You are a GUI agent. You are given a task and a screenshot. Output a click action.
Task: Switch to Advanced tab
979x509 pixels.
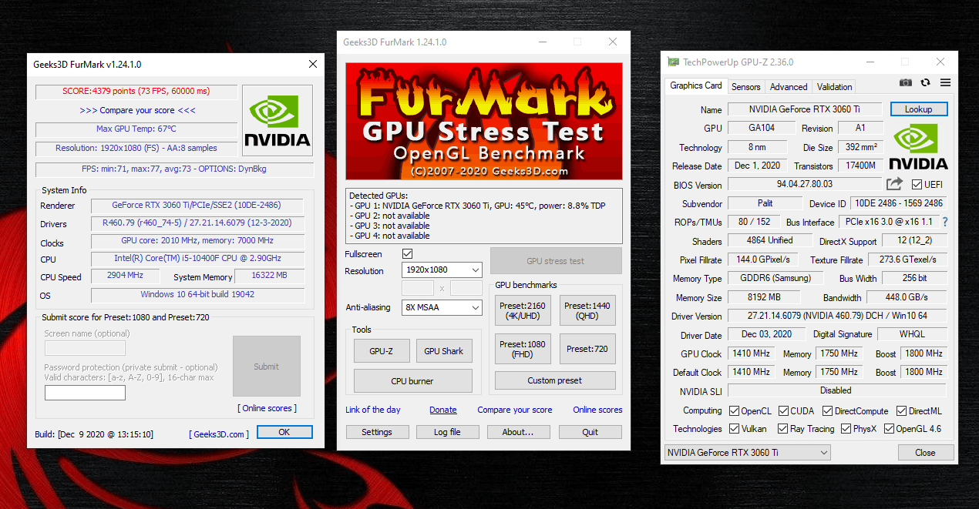click(789, 87)
